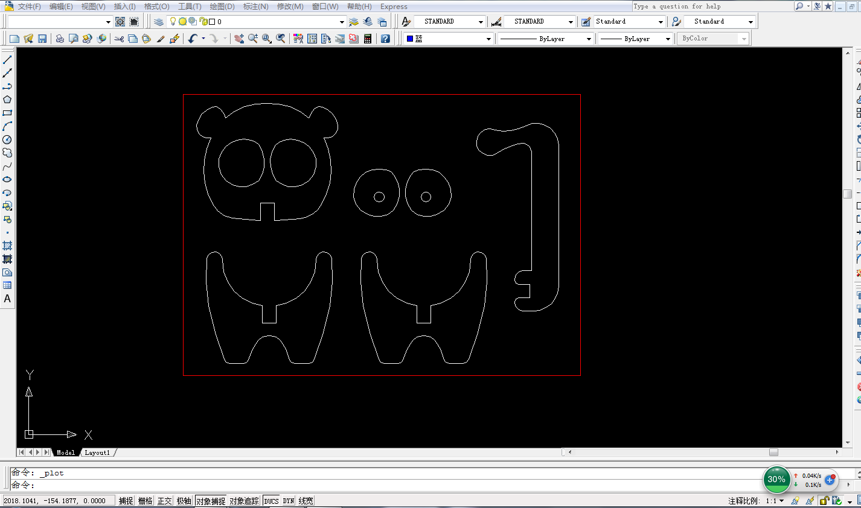Enable 正交 orthogonal mode
Screen dimensions: 861x508
coord(164,500)
